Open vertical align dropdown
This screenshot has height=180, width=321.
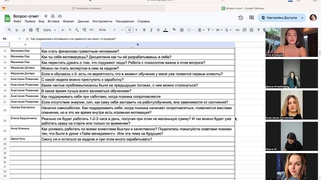210,30
